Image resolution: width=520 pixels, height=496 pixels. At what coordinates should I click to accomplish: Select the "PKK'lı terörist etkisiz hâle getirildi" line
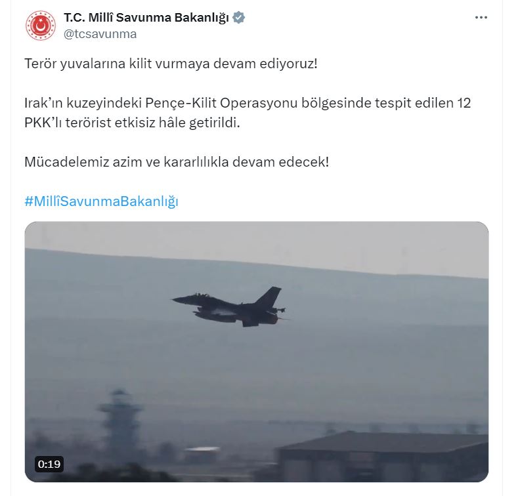[132, 123]
